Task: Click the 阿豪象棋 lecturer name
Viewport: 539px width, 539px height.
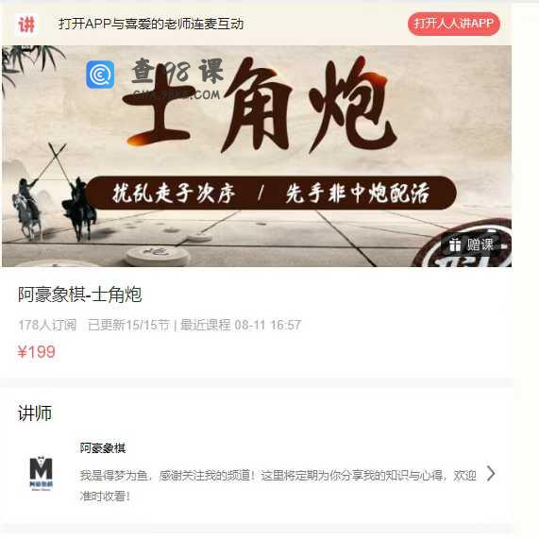Action: point(103,447)
